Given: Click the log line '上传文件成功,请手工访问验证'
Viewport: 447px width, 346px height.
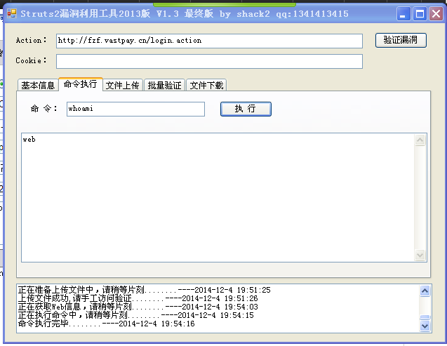Looking at the screenshot, I should (x=138, y=298).
